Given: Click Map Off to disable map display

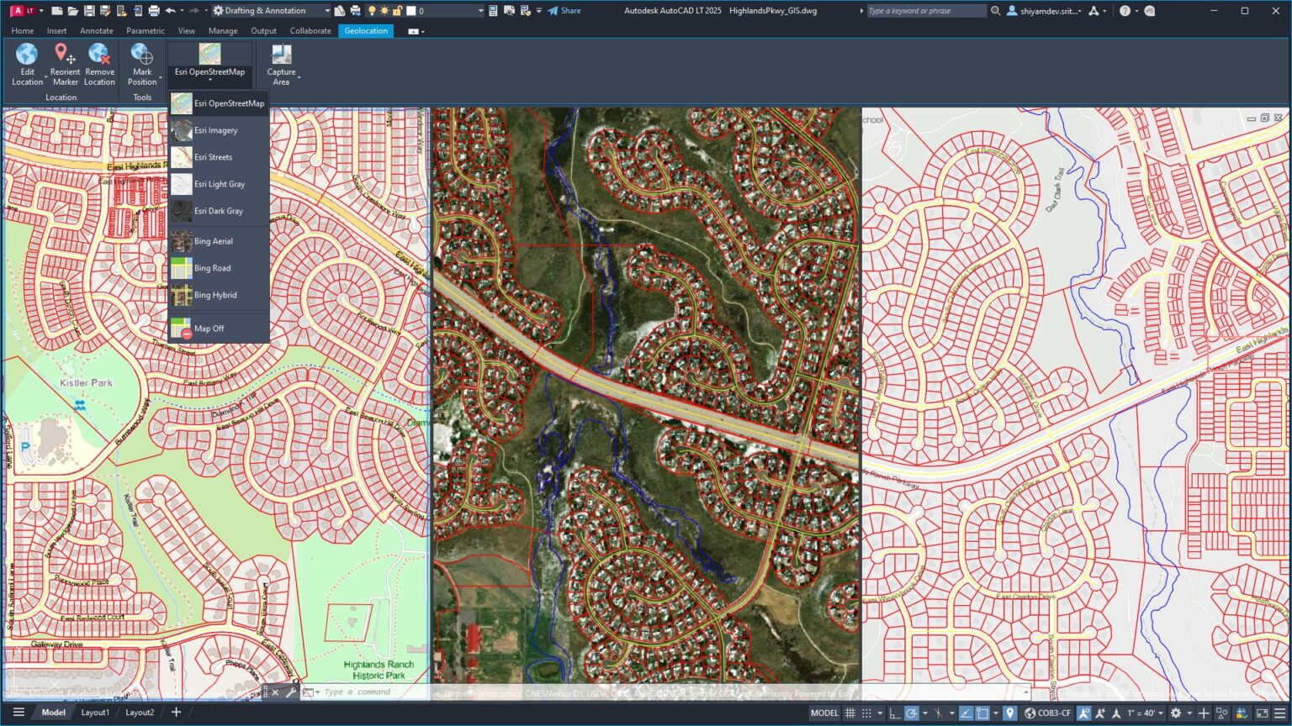Looking at the screenshot, I should coord(208,329).
